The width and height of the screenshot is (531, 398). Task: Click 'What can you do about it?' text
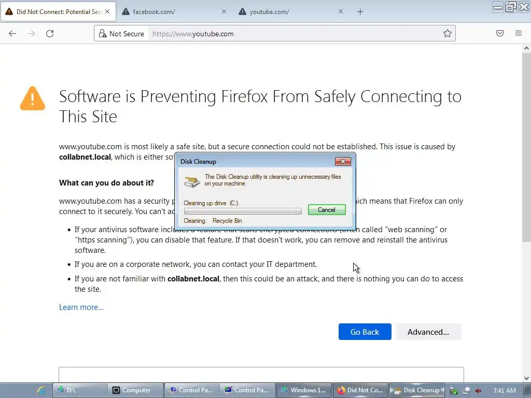tap(106, 183)
